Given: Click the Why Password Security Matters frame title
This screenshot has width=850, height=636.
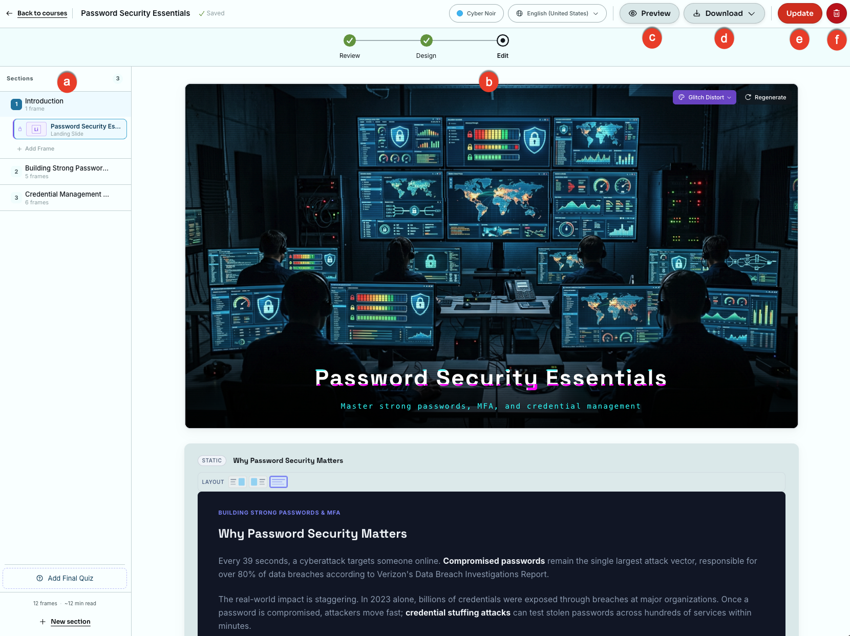Looking at the screenshot, I should click(288, 460).
